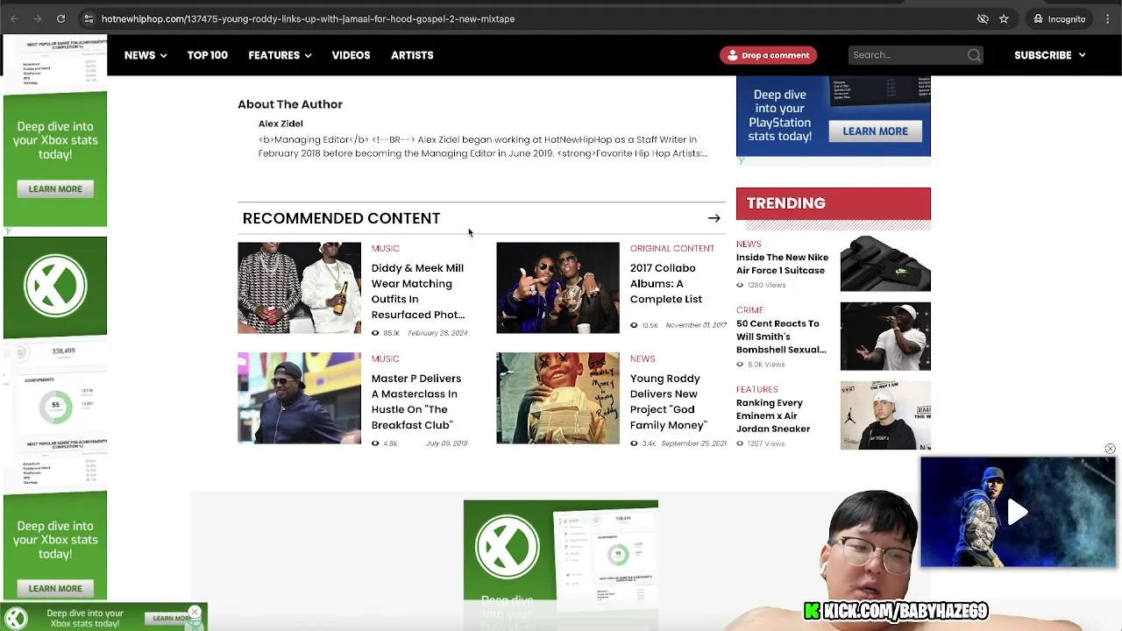
Task: Click the Features tag in Trending
Action: [757, 389]
